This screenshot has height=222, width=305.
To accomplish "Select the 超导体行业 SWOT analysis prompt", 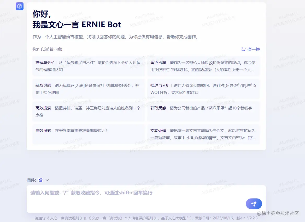I will pos(203,89).
